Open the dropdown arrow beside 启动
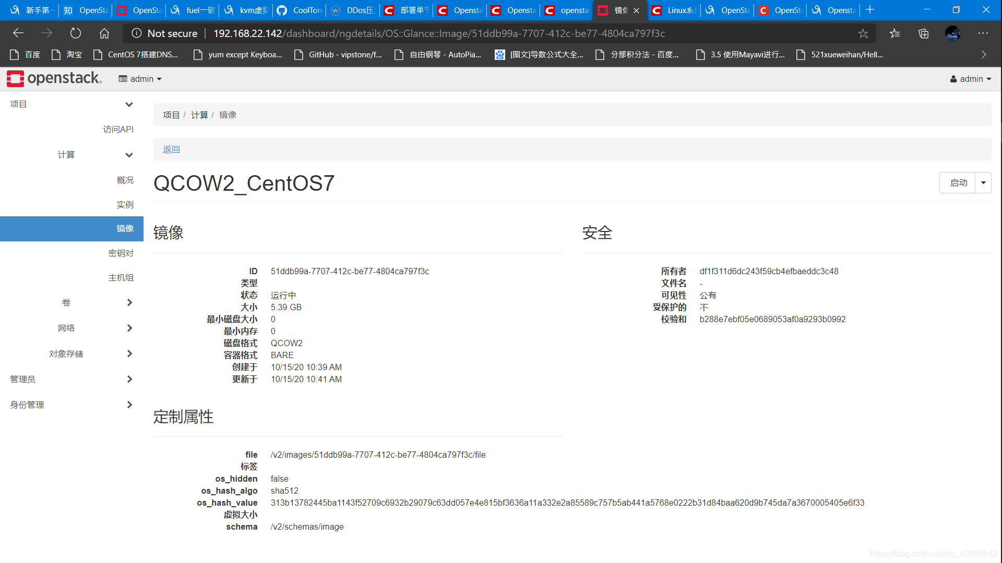 click(x=983, y=183)
